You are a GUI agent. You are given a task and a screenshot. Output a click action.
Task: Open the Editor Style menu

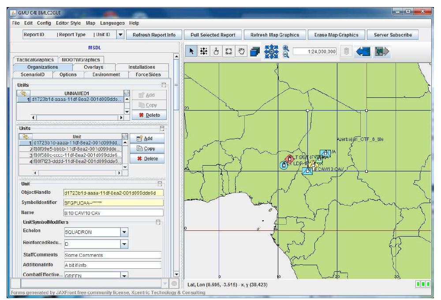(68, 23)
